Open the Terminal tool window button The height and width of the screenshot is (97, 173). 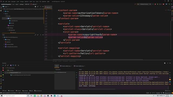(x=18, y=91)
